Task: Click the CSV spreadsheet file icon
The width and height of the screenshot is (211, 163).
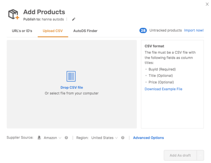Action: pos(71,76)
